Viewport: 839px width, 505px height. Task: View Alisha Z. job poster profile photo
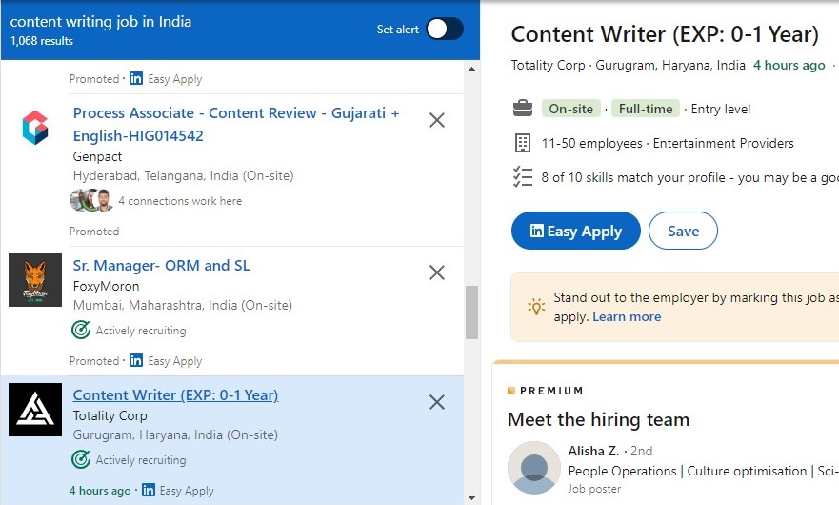[533, 468]
